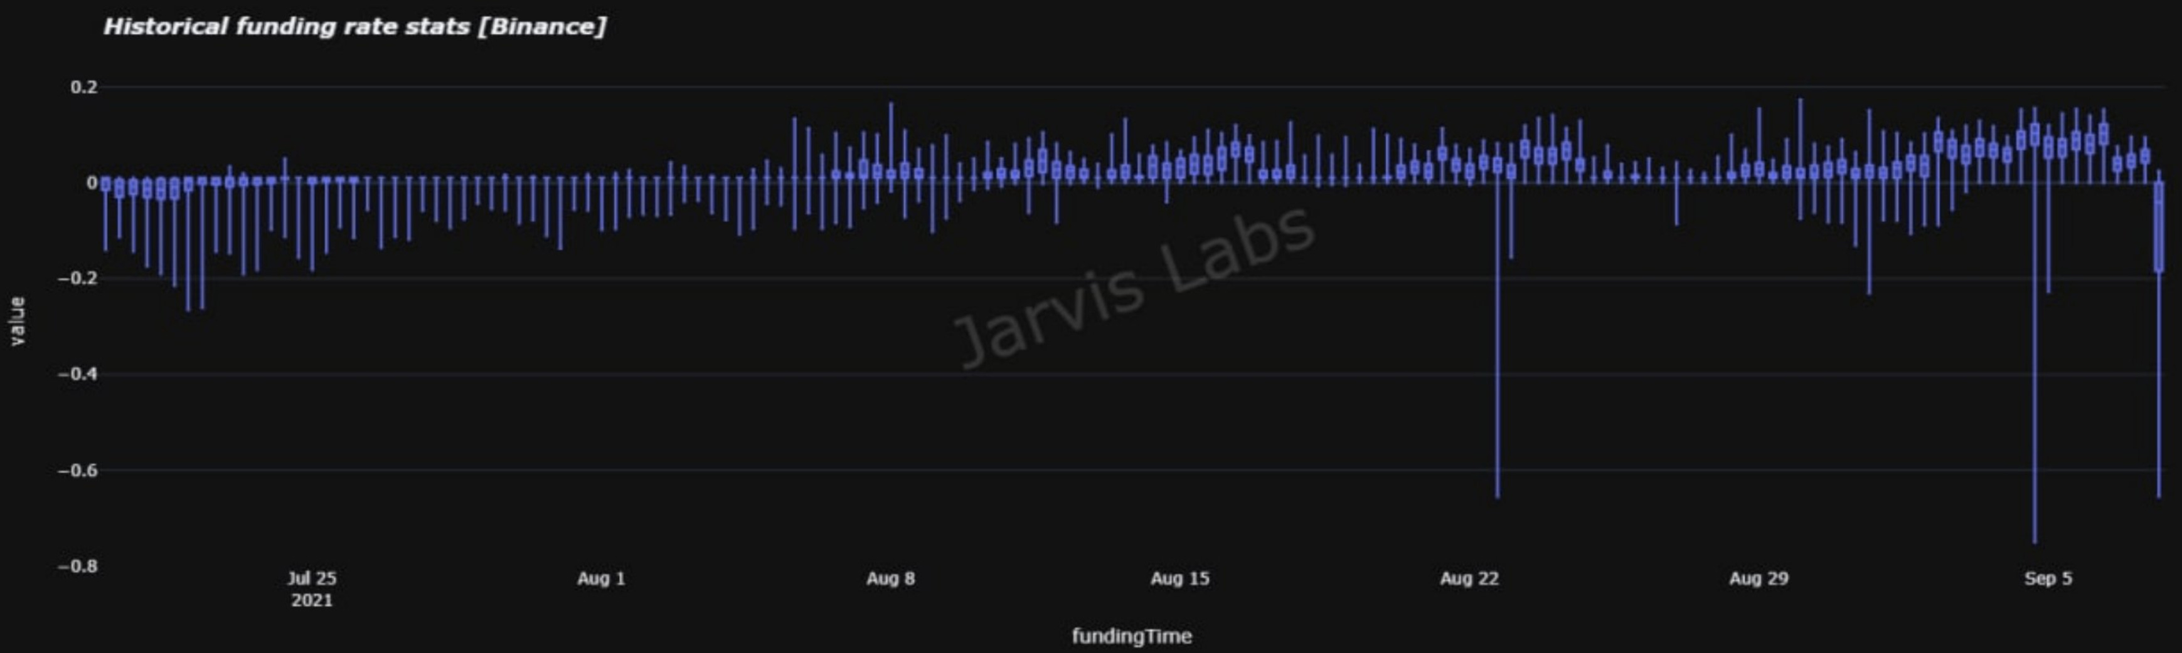Screen dimensions: 2182x653
Task: Click the '2021' year label under Jul 25
Action: (x=312, y=600)
